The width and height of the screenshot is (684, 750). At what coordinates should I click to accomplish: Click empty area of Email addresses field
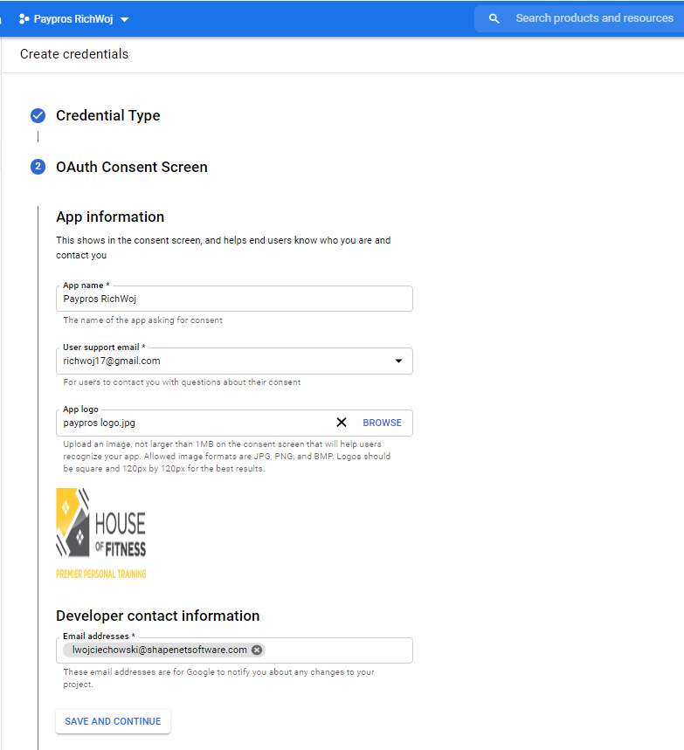point(337,650)
